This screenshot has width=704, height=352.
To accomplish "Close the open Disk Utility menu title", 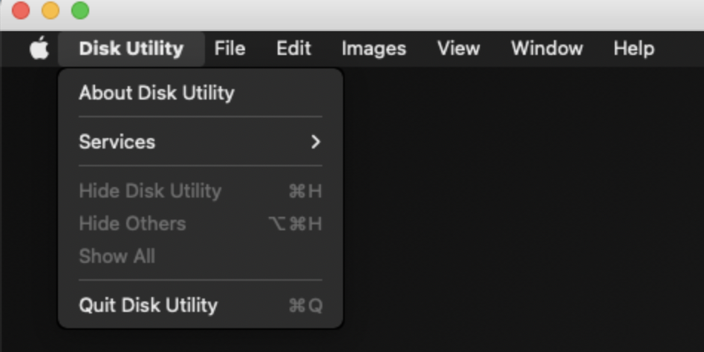I will pyautogui.click(x=131, y=49).
